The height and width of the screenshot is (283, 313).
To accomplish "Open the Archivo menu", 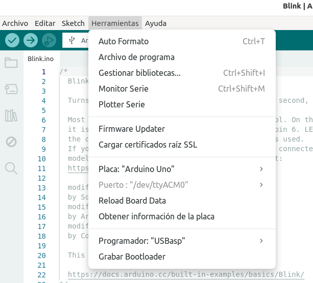I will point(15,23).
